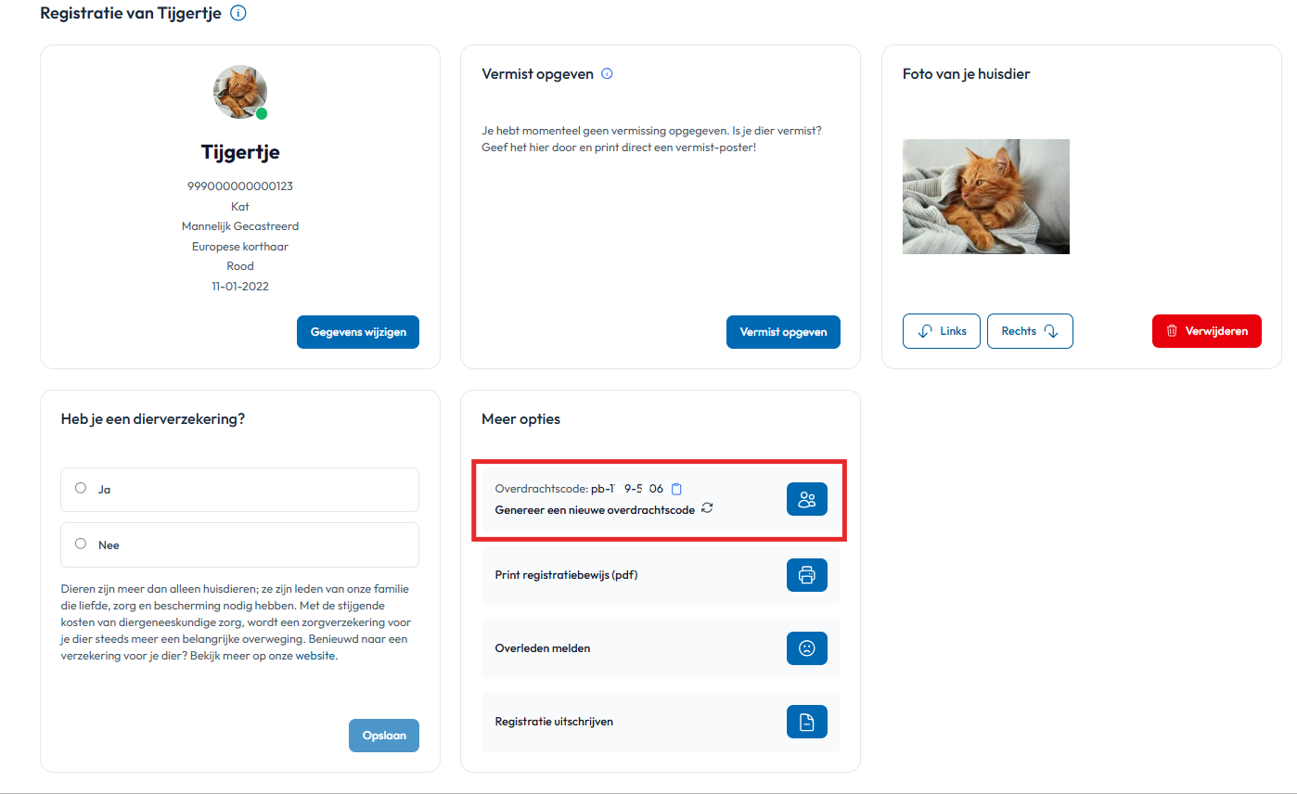
Task: Click the printer icon for registratiebewijs
Action: 807,575
